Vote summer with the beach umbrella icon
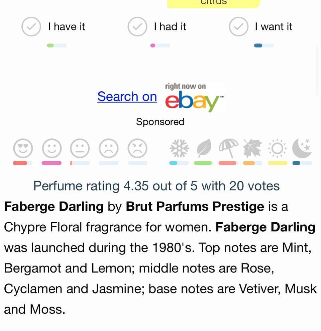321x331 pixels. [228, 148]
